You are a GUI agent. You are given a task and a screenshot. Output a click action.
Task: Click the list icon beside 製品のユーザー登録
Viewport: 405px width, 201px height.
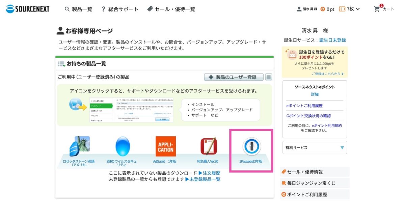point(269,77)
